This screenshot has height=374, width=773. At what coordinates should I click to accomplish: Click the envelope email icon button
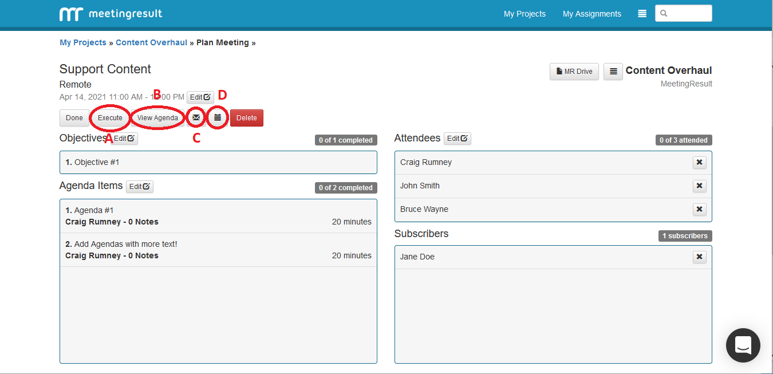click(x=196, y=117)
